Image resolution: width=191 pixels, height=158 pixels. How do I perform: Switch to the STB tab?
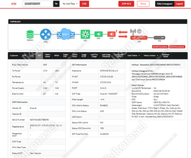pos(32,56)
